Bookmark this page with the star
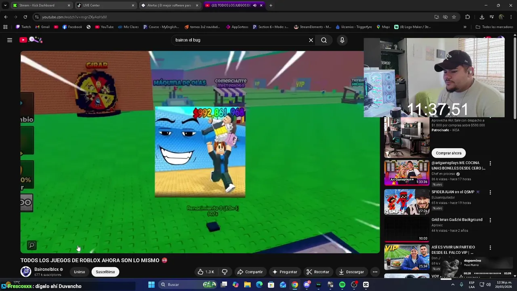Screen dimensions: 517x291 (454, 17)
